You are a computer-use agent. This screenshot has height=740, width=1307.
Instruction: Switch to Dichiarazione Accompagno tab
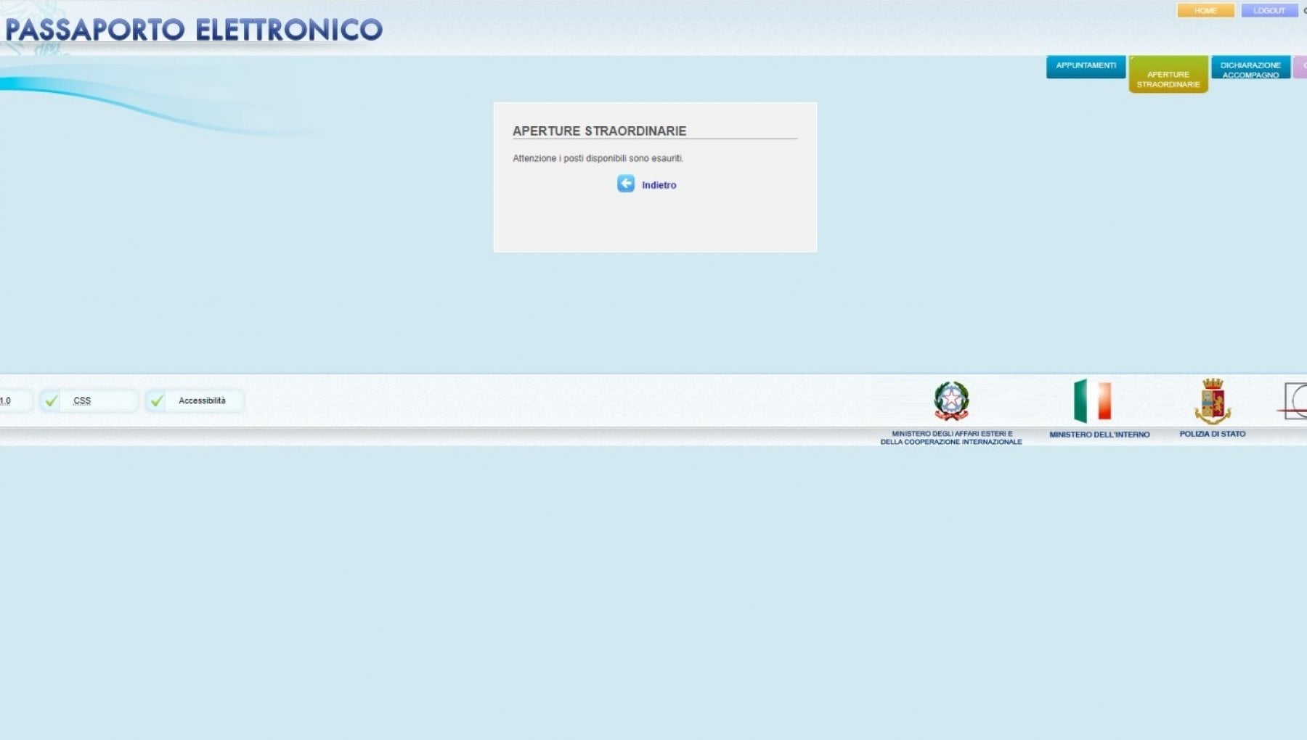[x=1250, y=67]
